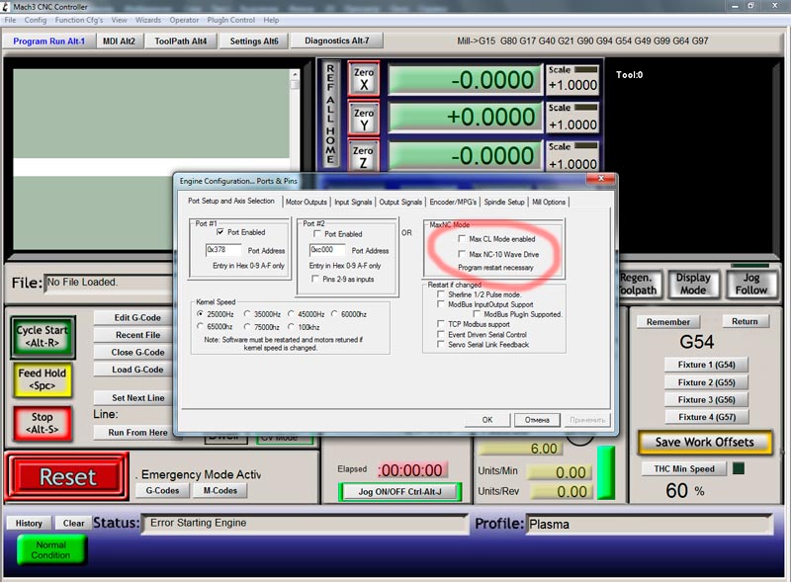Open the File menu

10,20
